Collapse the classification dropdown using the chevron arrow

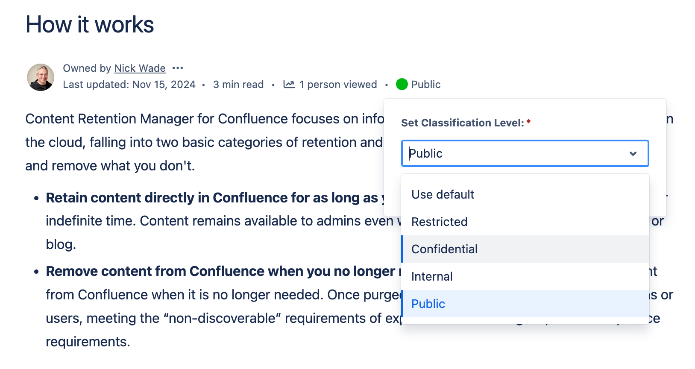(633, 153)
